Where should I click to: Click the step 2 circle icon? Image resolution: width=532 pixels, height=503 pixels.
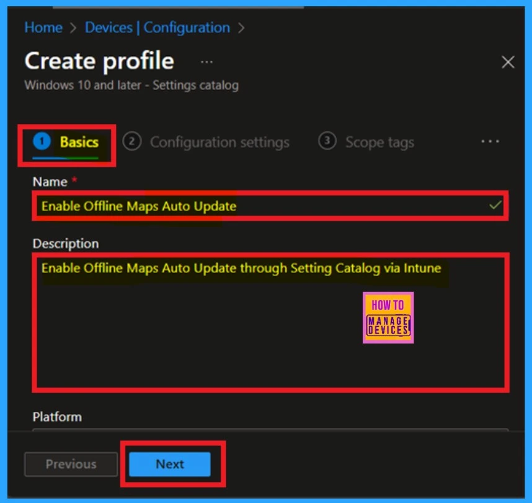[131, 141]
